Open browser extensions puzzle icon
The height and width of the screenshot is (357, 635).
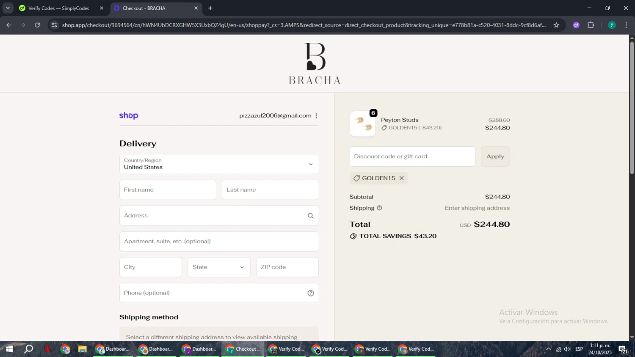[x=591, y=25]
